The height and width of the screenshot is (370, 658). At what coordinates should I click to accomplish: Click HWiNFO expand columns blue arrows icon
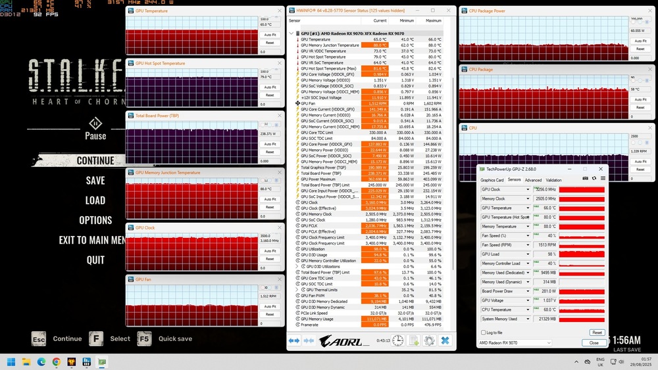pyautogui.click(x=294, y=340)
